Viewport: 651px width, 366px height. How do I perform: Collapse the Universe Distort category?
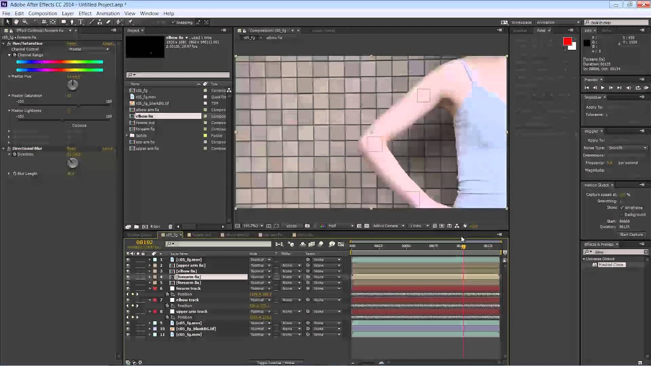[584, 259]
